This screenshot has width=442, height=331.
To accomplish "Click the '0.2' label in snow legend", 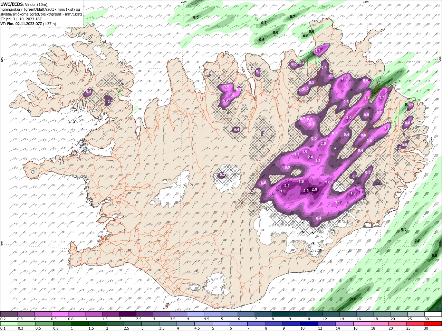I will coord(3,319).
